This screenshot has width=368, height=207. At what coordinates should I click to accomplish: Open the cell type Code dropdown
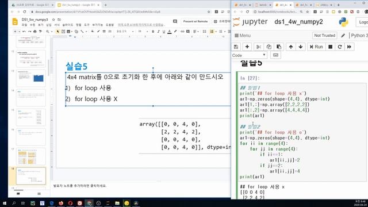249,55
